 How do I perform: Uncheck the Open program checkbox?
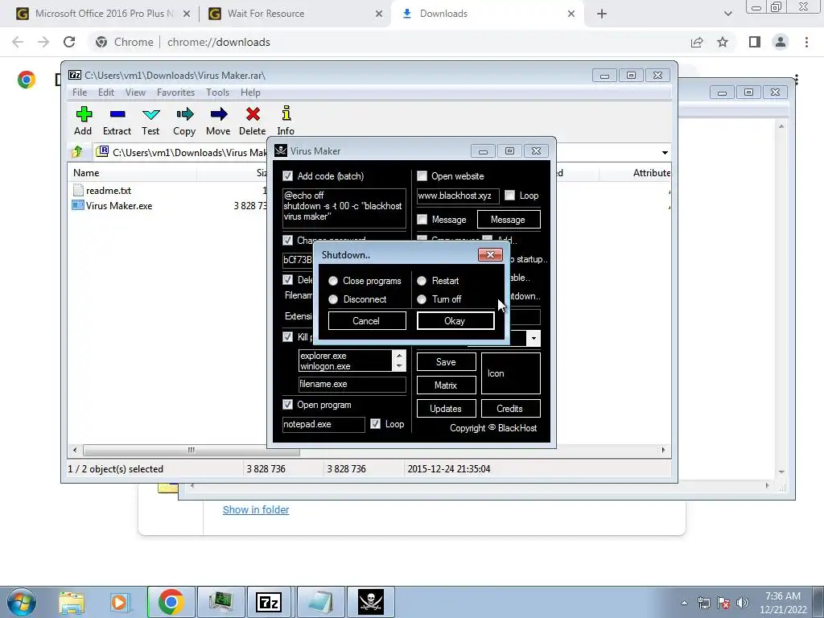(x=287, y=404)
